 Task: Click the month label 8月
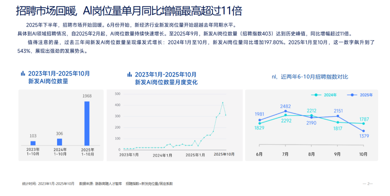[311, 154]
